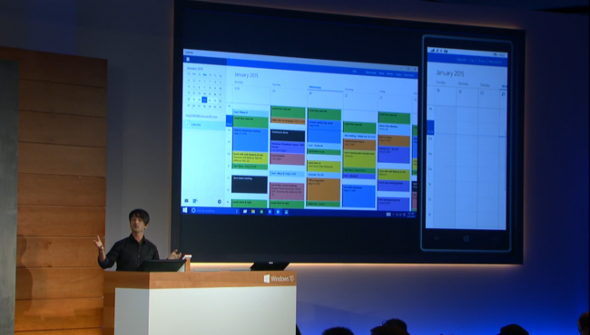Screen dimensions: 590x335
Task: Select the highlighted Wednesday column header
Action: pyautogui.click(x=315, y=87)
